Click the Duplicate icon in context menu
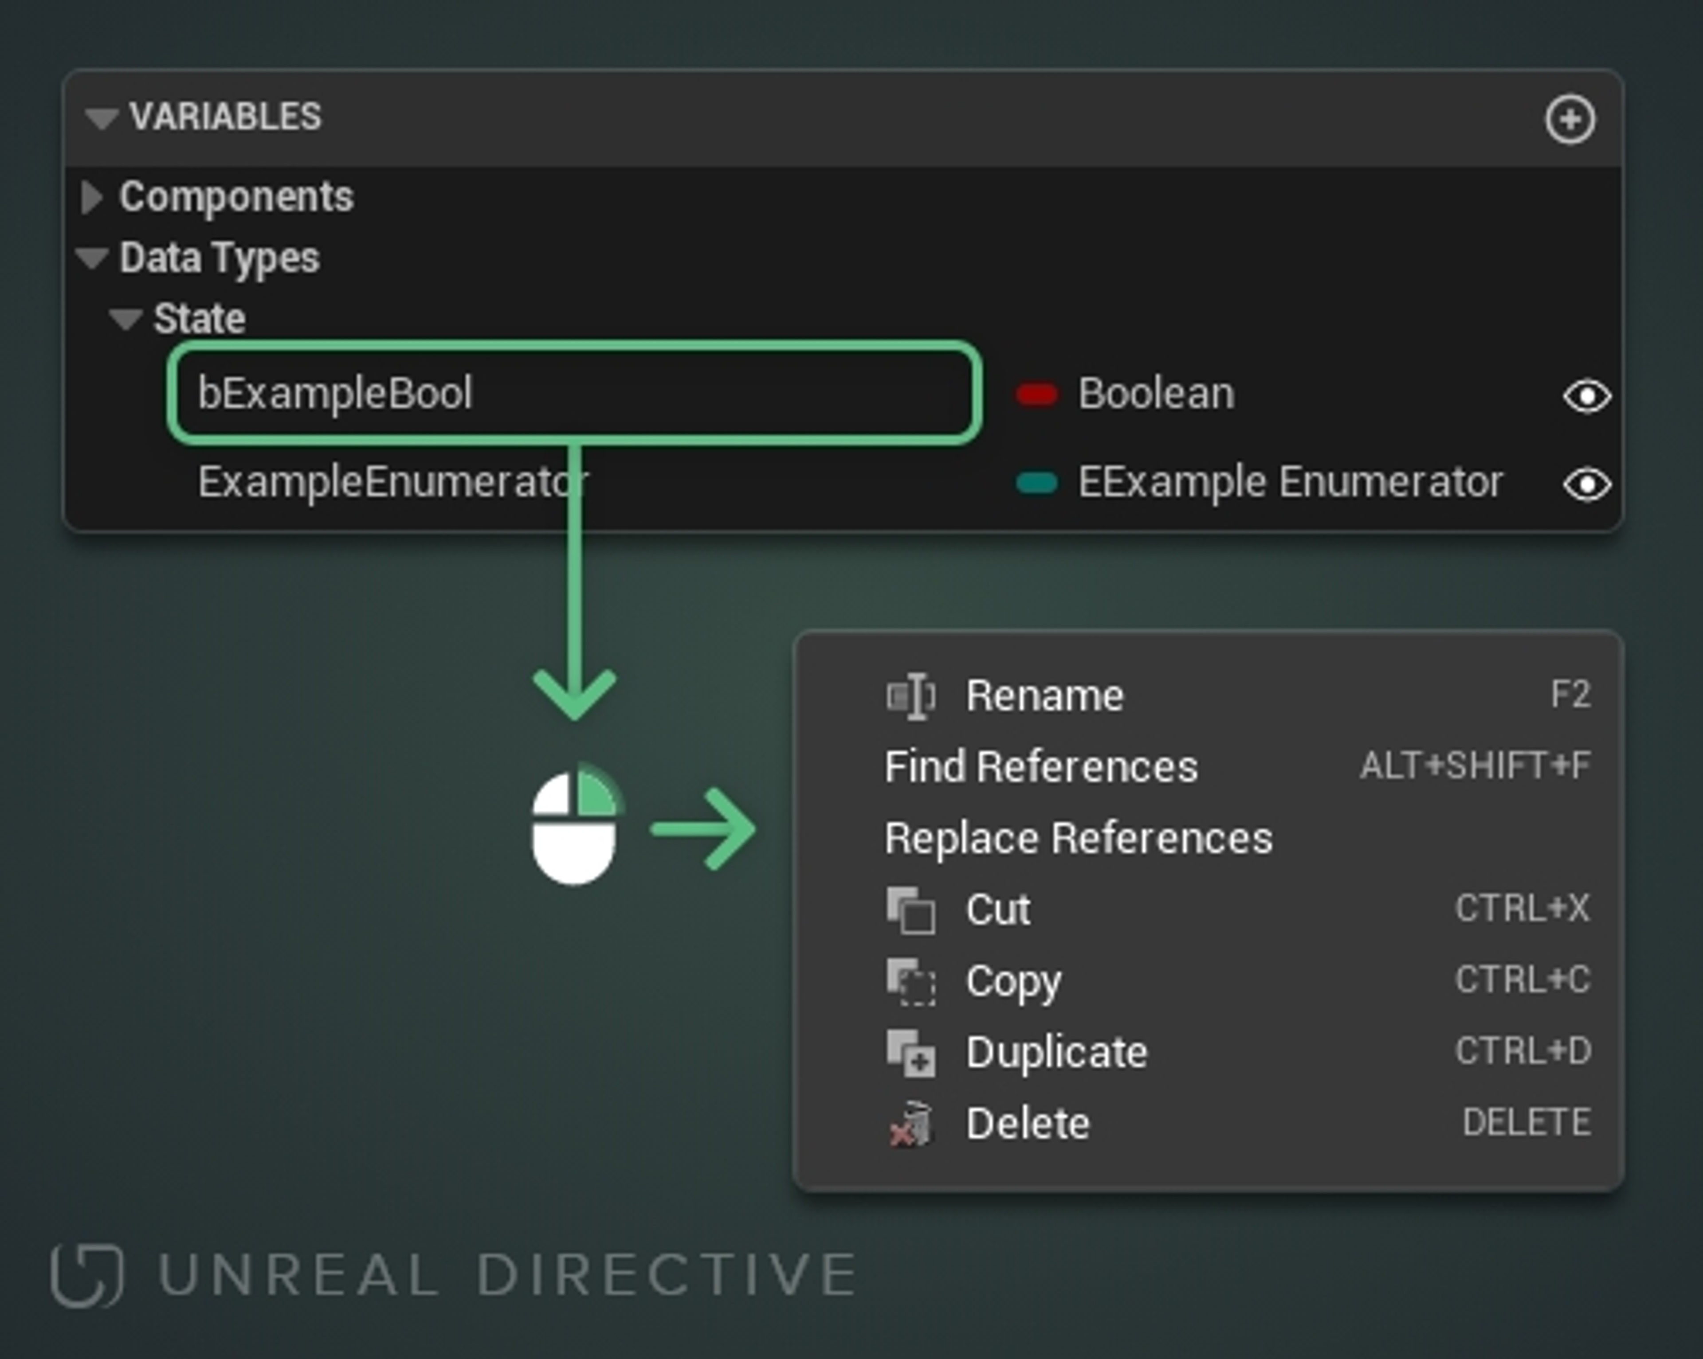 point(911,1053)
